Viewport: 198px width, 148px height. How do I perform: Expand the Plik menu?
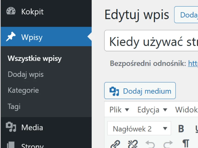coord(119,109)
